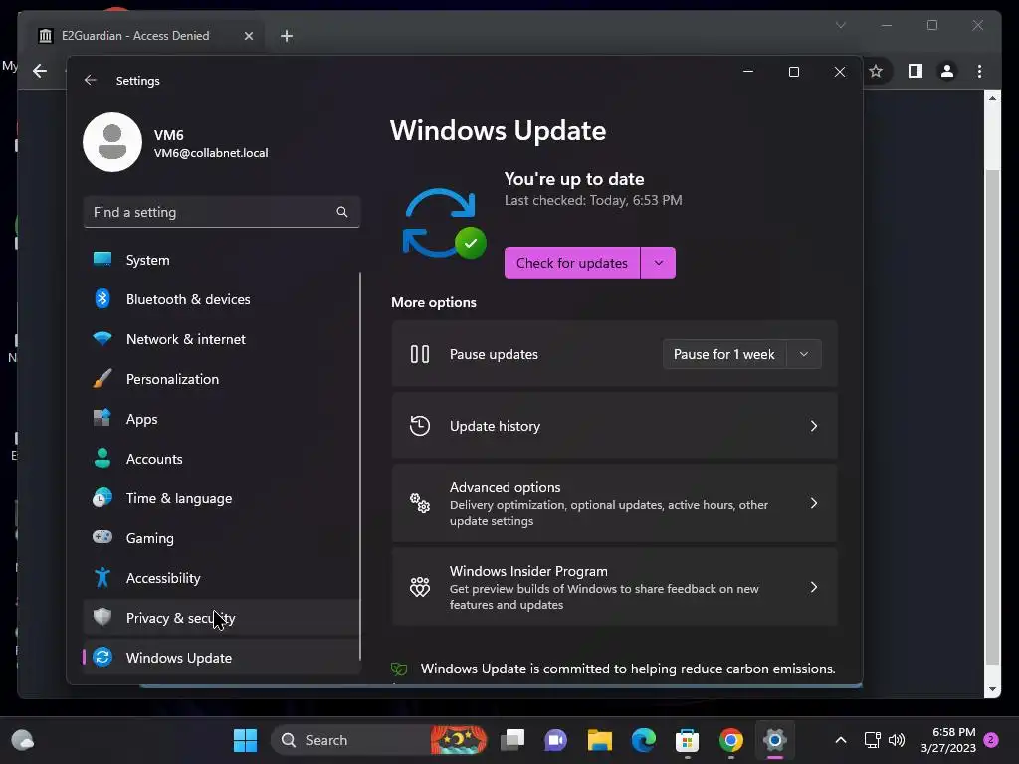Image resolution: width=1019 pixels, height=764 pixels.
Task: Show hidden system tray icons
Action: point(840,740)
